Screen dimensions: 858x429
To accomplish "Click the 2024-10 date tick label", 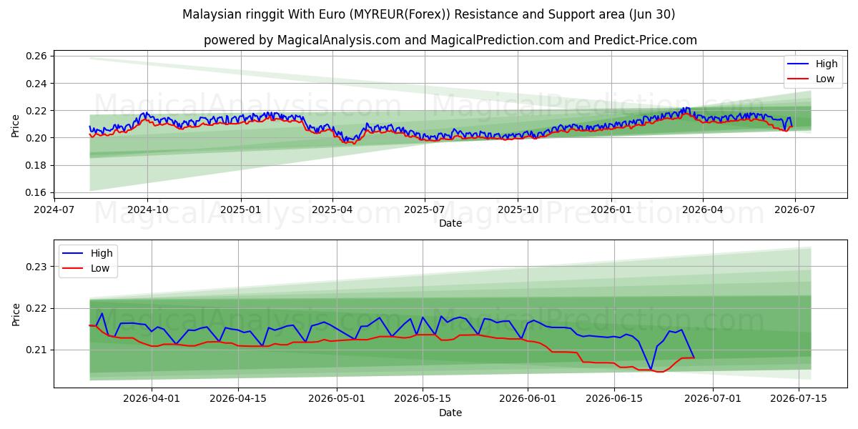I will pos(147,209).
